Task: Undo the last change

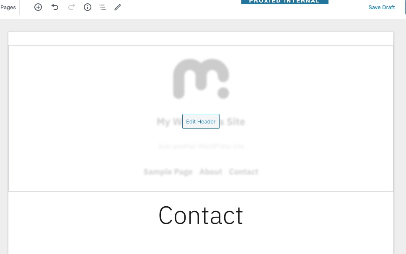Action: click(x=54, y=7)
